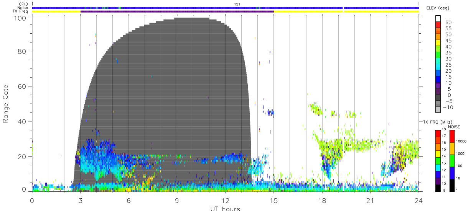Click the 1000 label on the NOISE bar

coord(460,153)
